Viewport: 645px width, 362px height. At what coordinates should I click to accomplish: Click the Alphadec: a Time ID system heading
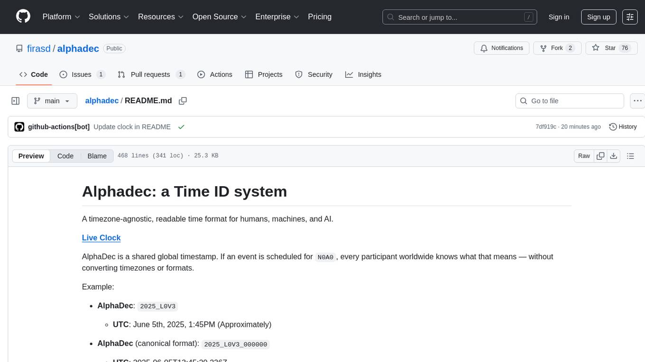pyautogui.click(x=184, y=191)
